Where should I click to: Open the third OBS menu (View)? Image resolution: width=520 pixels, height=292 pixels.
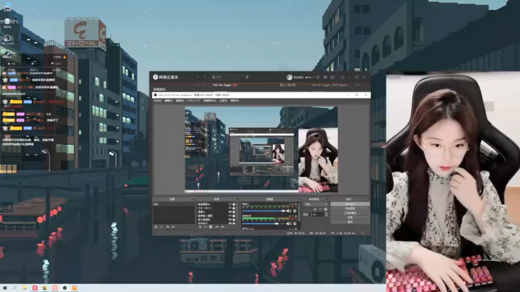point(180,101)
